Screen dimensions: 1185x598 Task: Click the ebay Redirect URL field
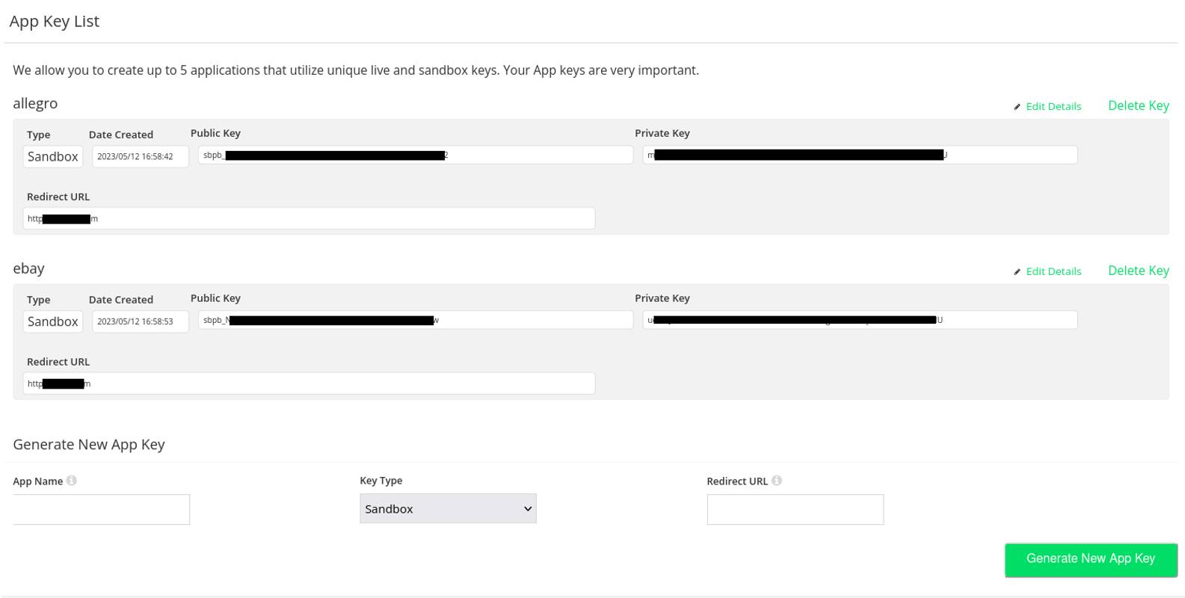pos(308,383)
